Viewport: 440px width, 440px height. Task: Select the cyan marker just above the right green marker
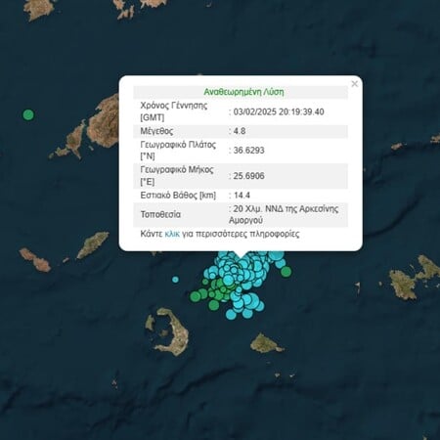(x=280, y=263)
